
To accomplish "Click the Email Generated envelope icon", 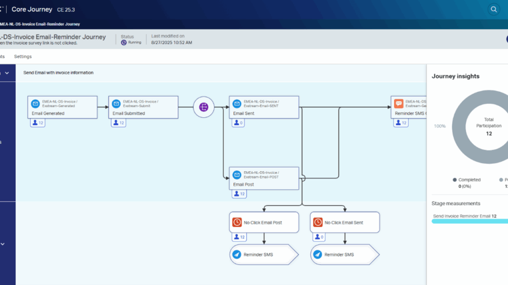I will pyautogui.click(x=35, y=104).
